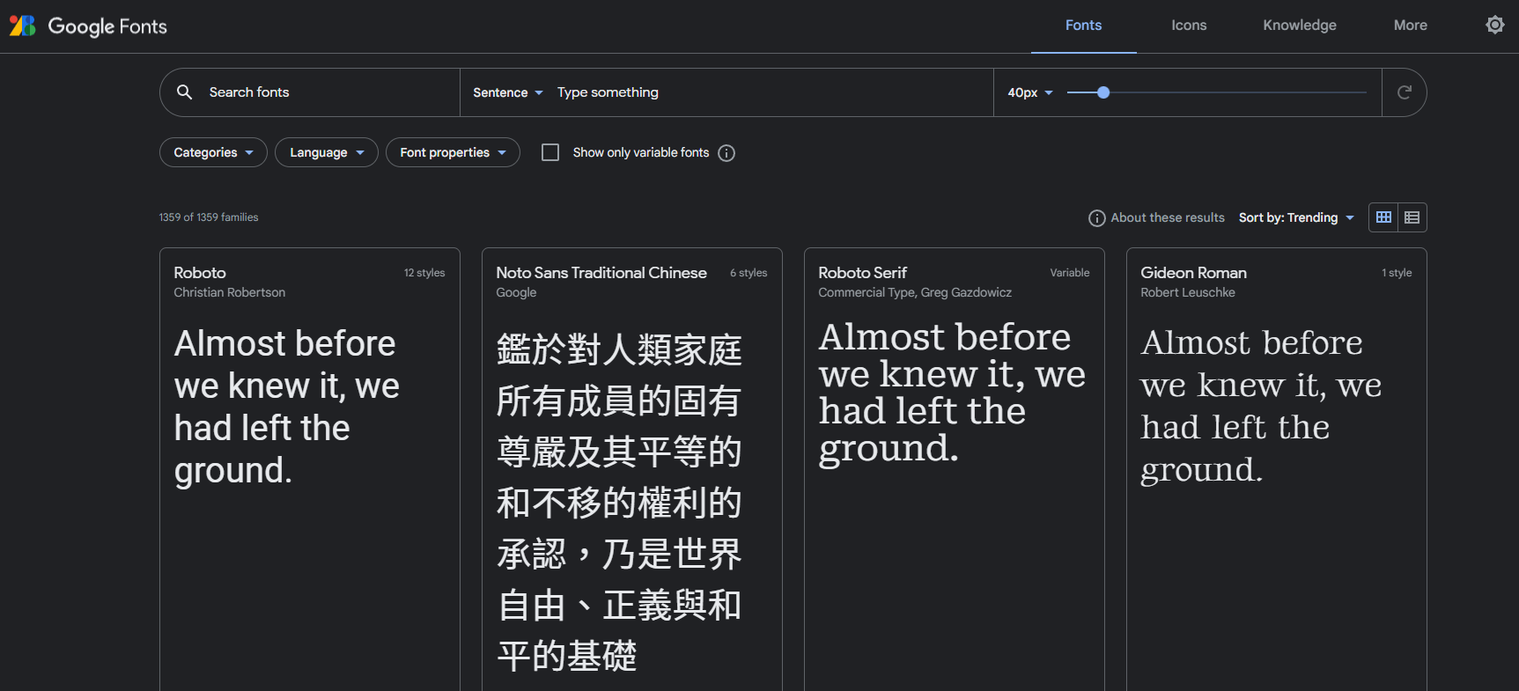The image size is (1519, 691).
Task: Expand the Language filter dropdown
Action: point(326,152)
